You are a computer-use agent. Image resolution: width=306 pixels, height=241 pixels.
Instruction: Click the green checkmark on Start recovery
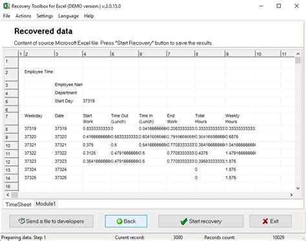coord(184,221)
